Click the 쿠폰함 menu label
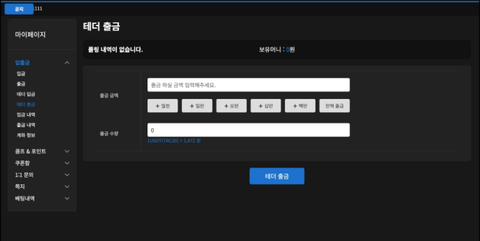The width and height of the screenshot is (480, 241). [x=22, y=163]
